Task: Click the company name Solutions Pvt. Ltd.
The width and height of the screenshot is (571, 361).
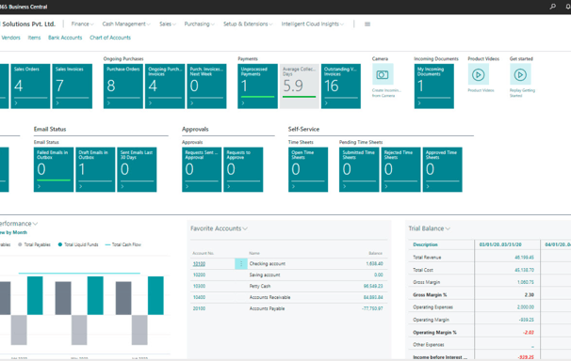Action: coord(28,24)
